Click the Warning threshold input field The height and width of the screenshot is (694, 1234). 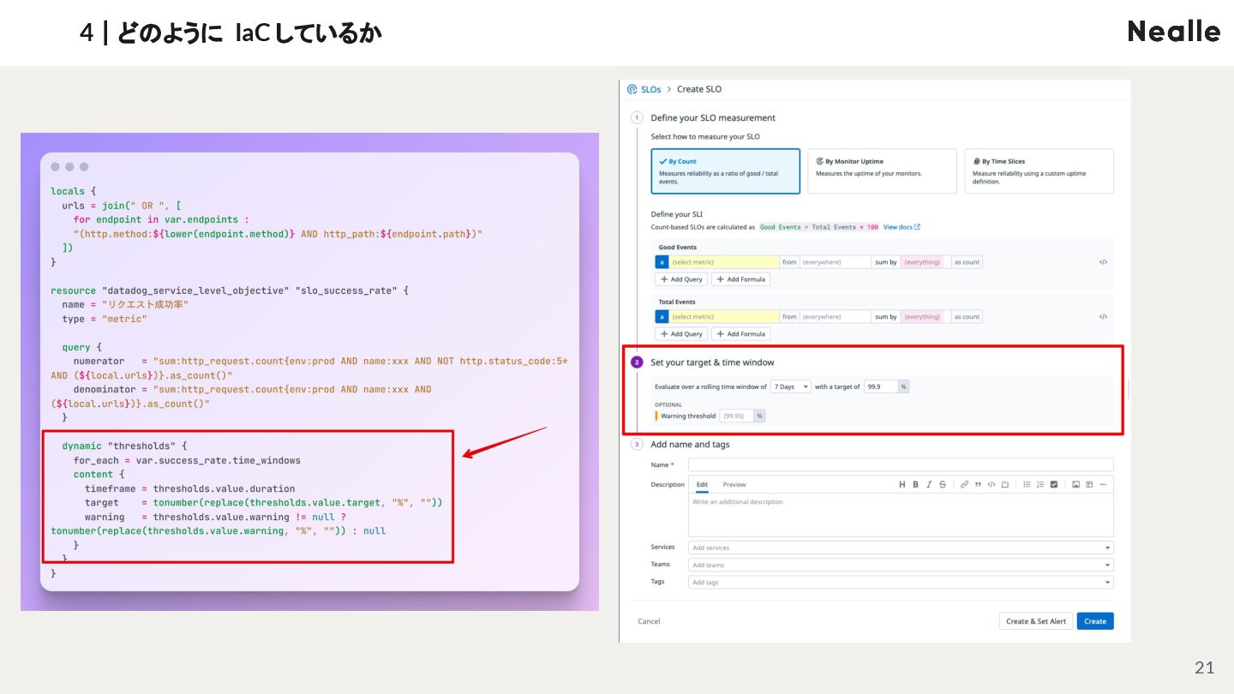click(736, 416)
